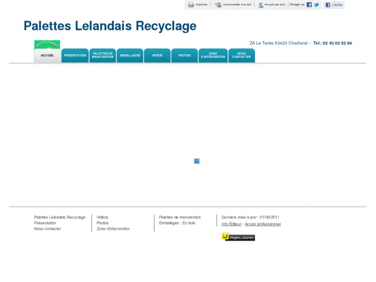
Task: Share the page via the Facebook icon
Action: point(309,5)
